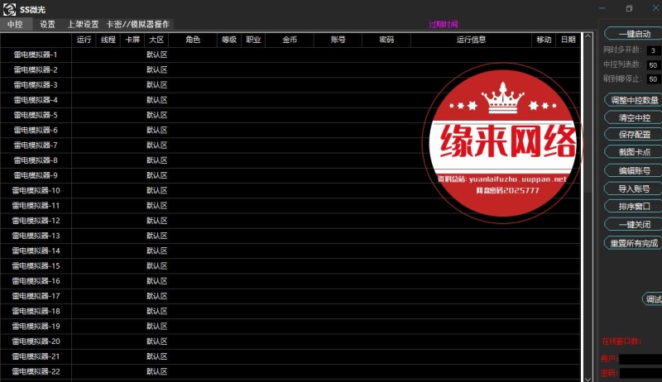This screenshot has height=382, width=662.
Task: Open the 卡密//模拟器操作 tab
Action: [x=138, y=25]
